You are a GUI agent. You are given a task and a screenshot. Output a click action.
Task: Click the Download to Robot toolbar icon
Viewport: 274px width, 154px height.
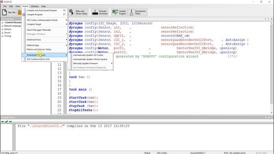coord(131,12)
